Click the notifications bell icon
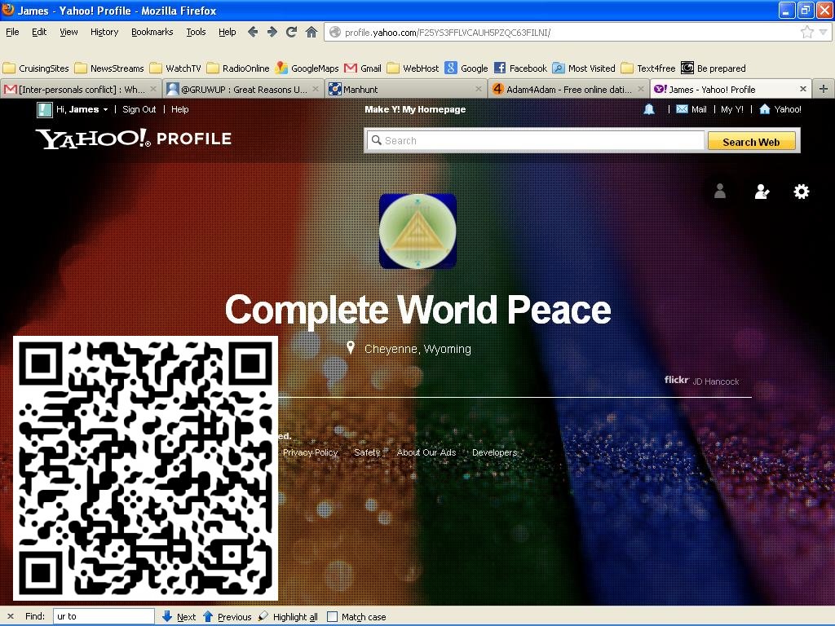Viewport: 835px width, 626px height. pos(649,109)
